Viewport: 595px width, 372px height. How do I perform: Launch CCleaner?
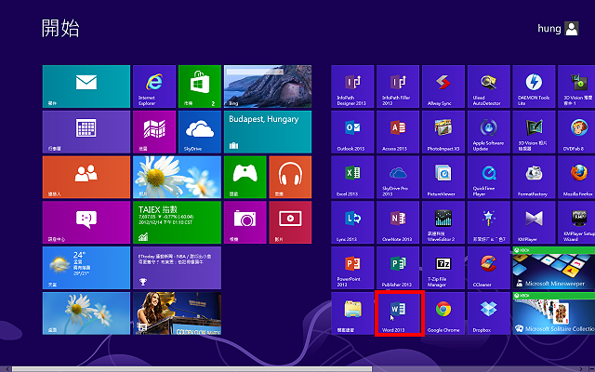[489, 268]
